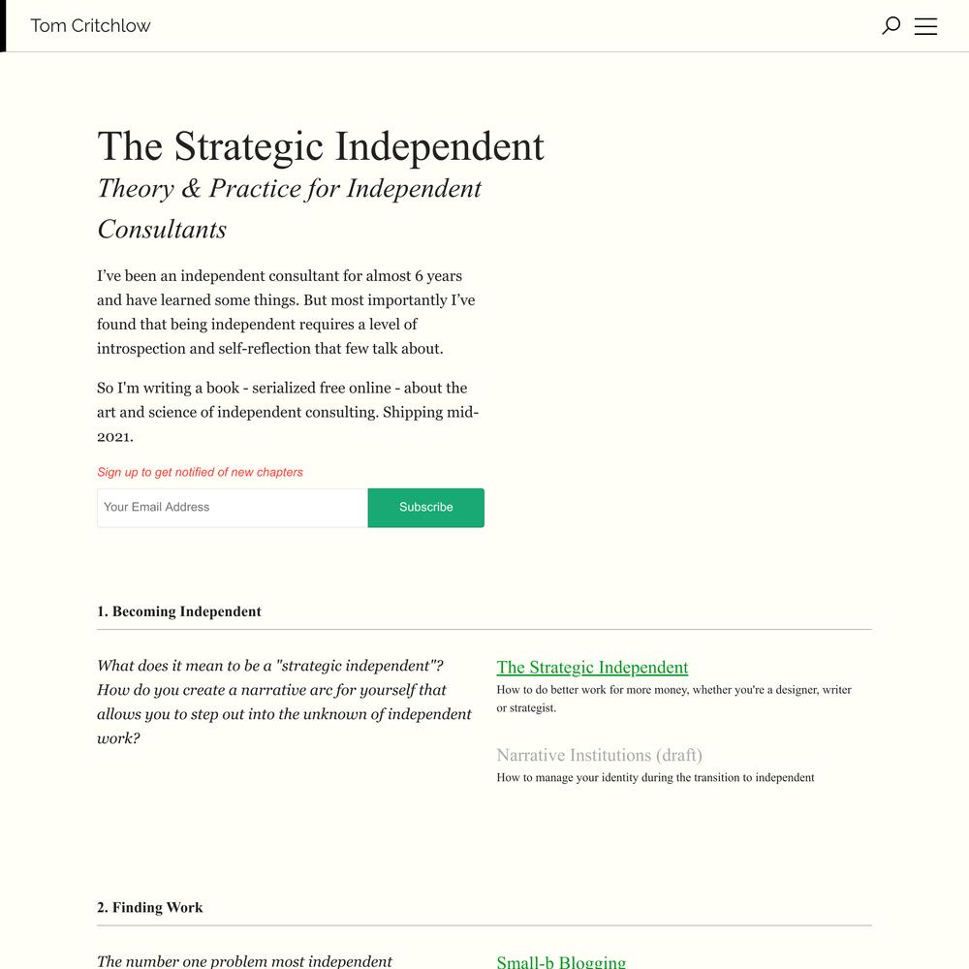This screenshot has width=969, height=969.
Task: Click the 'How to manage your identity' description
Action: click(655, 777)
